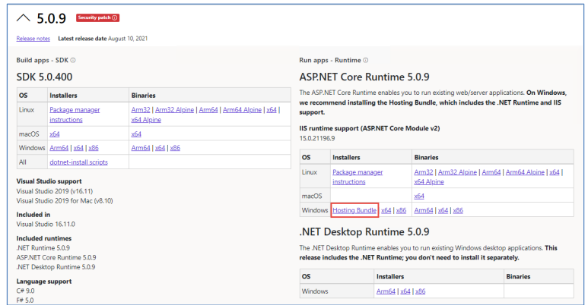Download ASP.NET Runtime Linux Arm32 binary
This screenshot has height=305, width=588.
(424, 172)
